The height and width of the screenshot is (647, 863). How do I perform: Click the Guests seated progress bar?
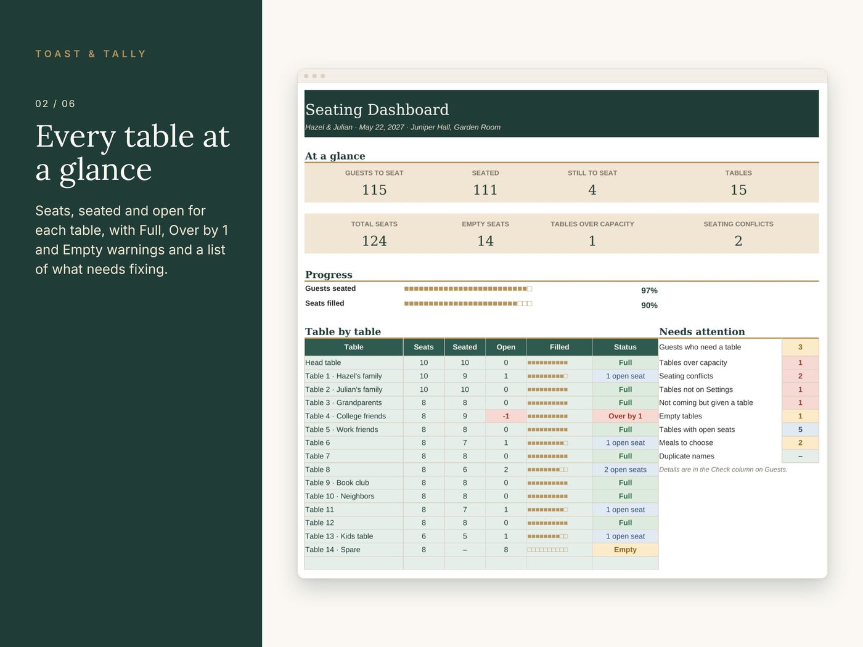(468, 288)
